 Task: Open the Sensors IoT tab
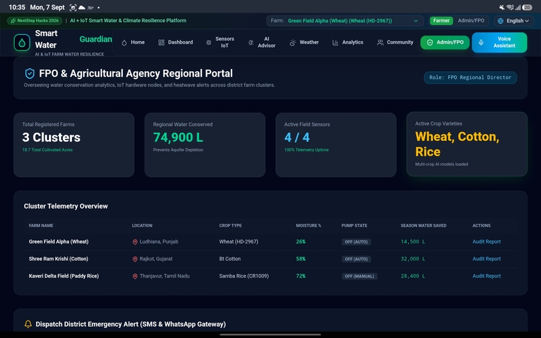(220, 42)
